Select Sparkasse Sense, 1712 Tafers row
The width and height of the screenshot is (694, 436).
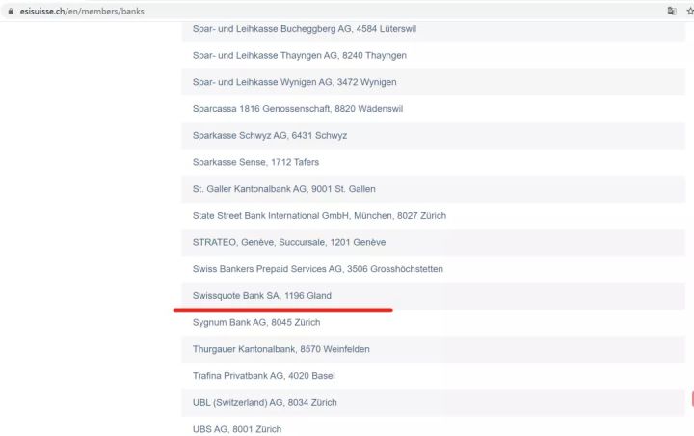coord(434,162)
